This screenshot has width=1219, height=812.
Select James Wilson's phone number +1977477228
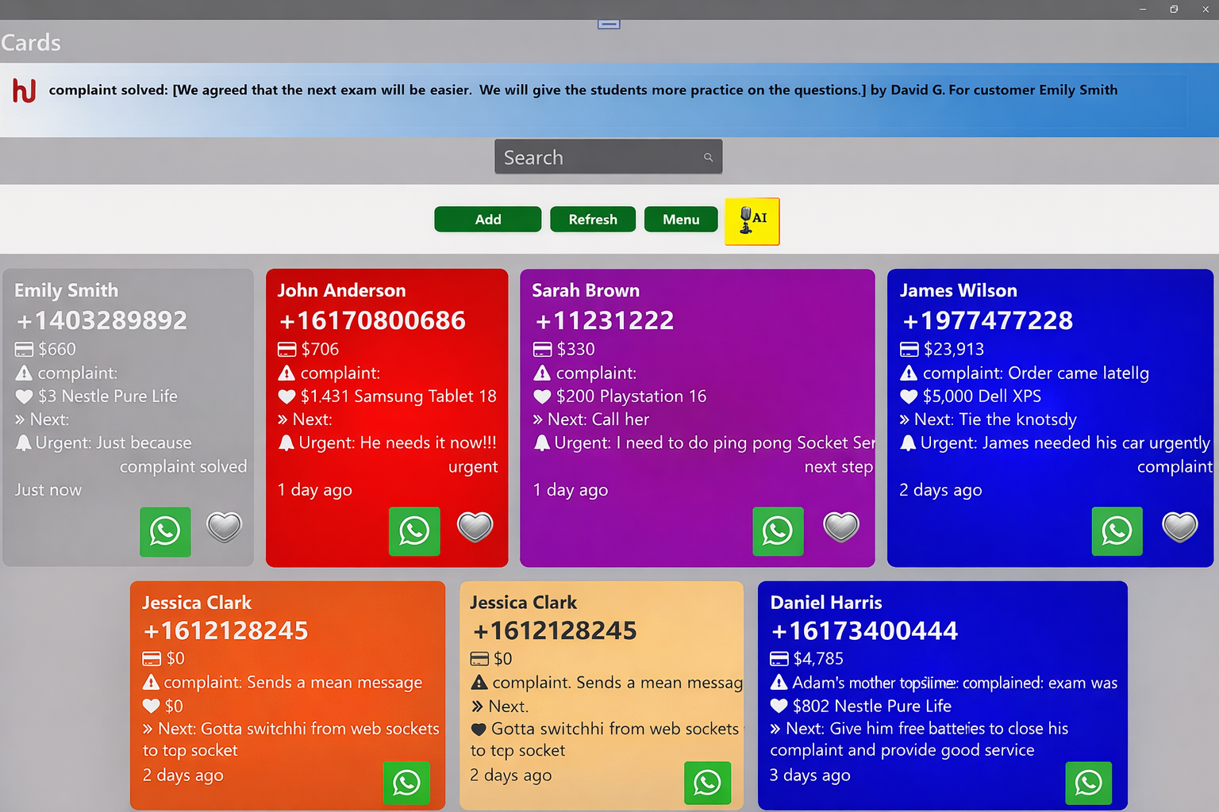[x=987, y=320]
